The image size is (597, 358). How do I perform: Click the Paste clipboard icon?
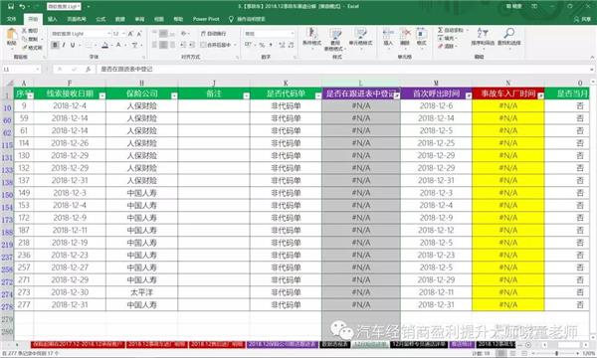tap(11, 35)
